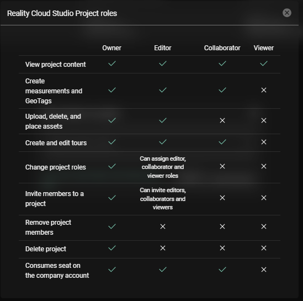The image size is (303, 301).
Task: Click Viewer checkmark for View project content
Action: (x=264, y=64)
